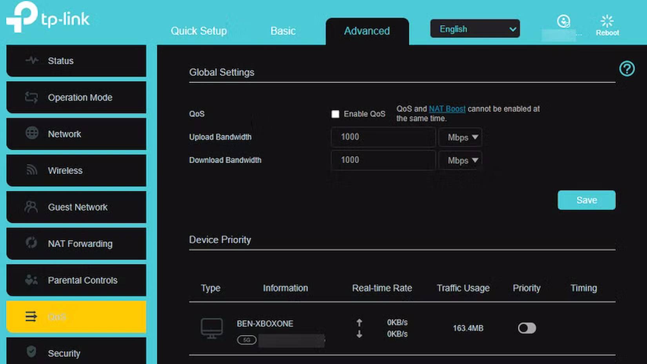Click the NAT Forwarding refresh icon
Screen dimensions: 647x364
coord(31,244)
